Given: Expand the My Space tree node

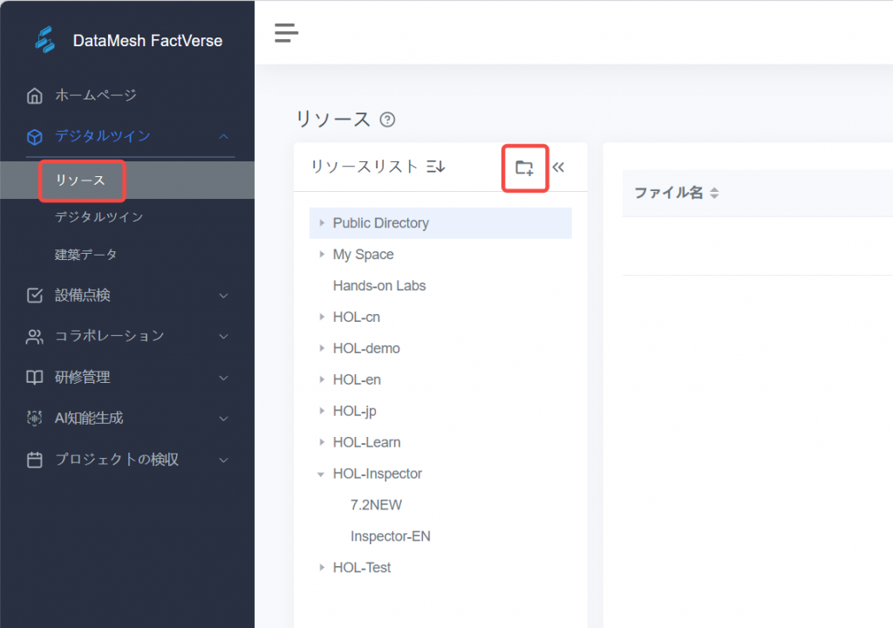Looking at the screenshot, I should 322,254.
